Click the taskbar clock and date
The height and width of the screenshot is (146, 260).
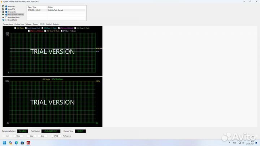pyautogui.click(x=250, y=143)
